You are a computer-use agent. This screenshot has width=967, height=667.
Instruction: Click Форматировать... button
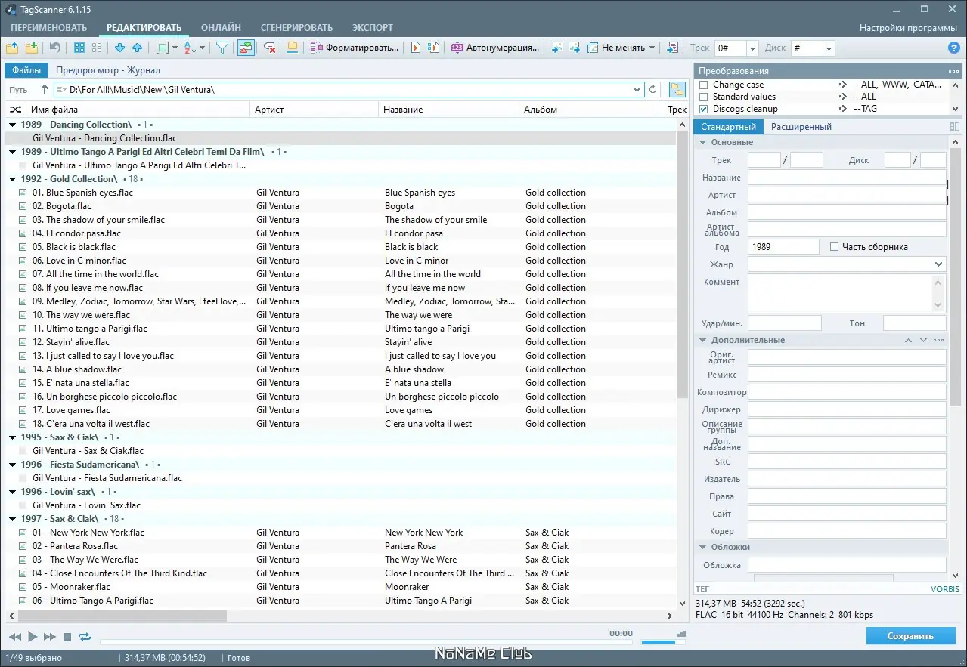coord(355,48)
